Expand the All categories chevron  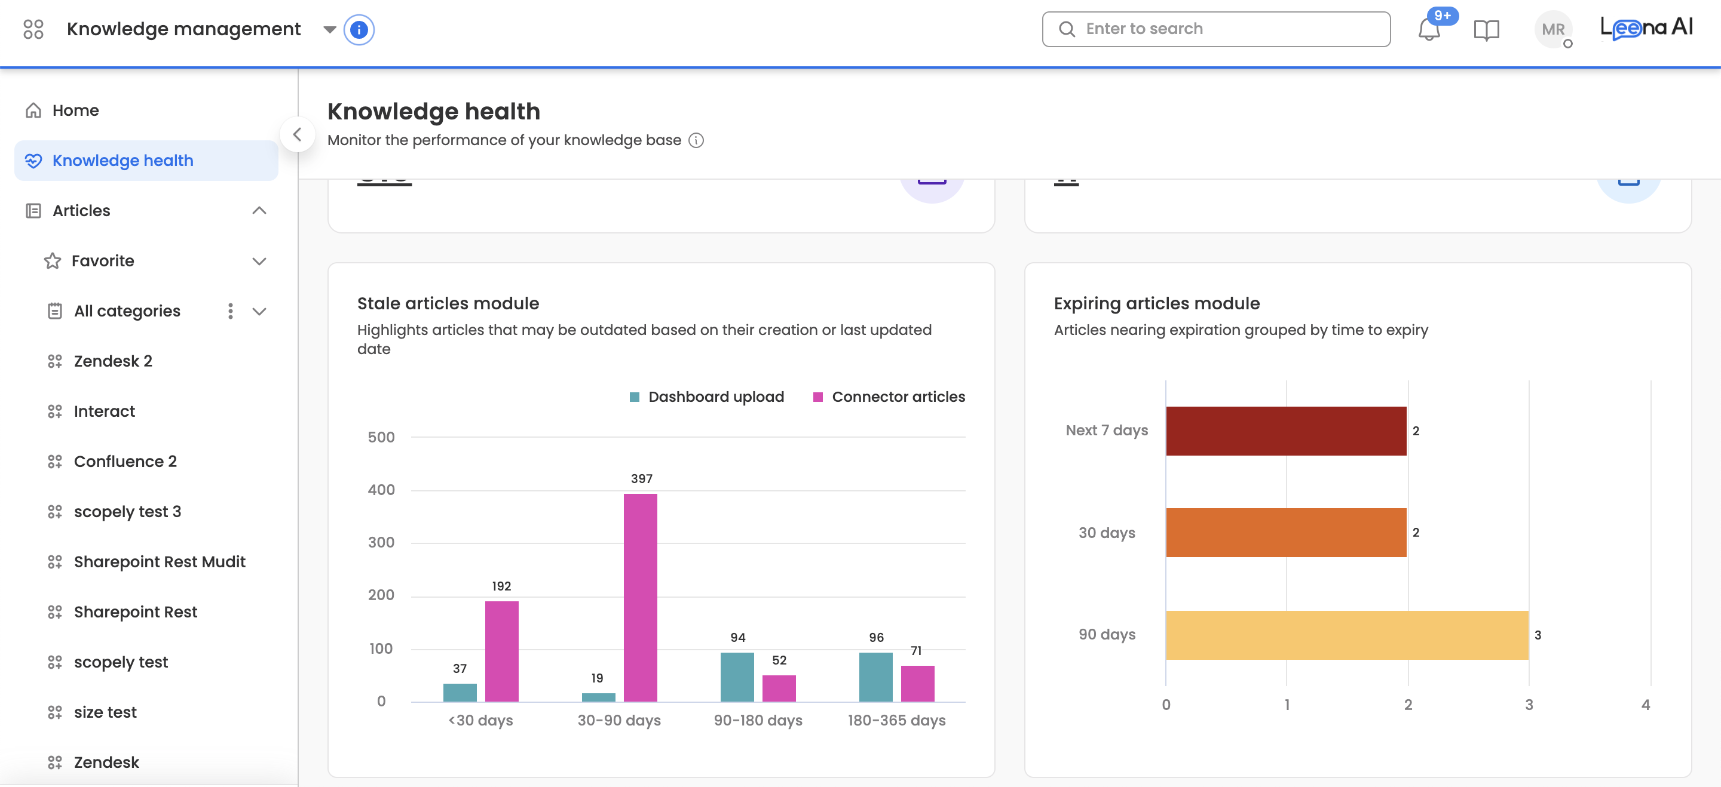click(x=259, y=311)
